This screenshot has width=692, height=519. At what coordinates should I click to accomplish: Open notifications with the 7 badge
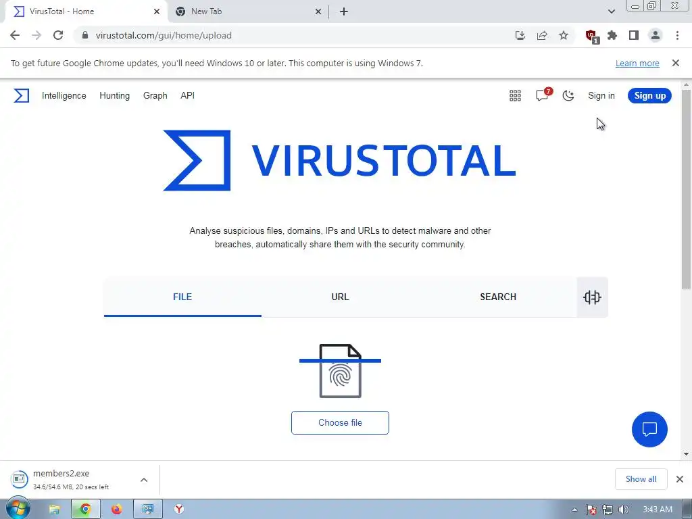pos(543,95)
